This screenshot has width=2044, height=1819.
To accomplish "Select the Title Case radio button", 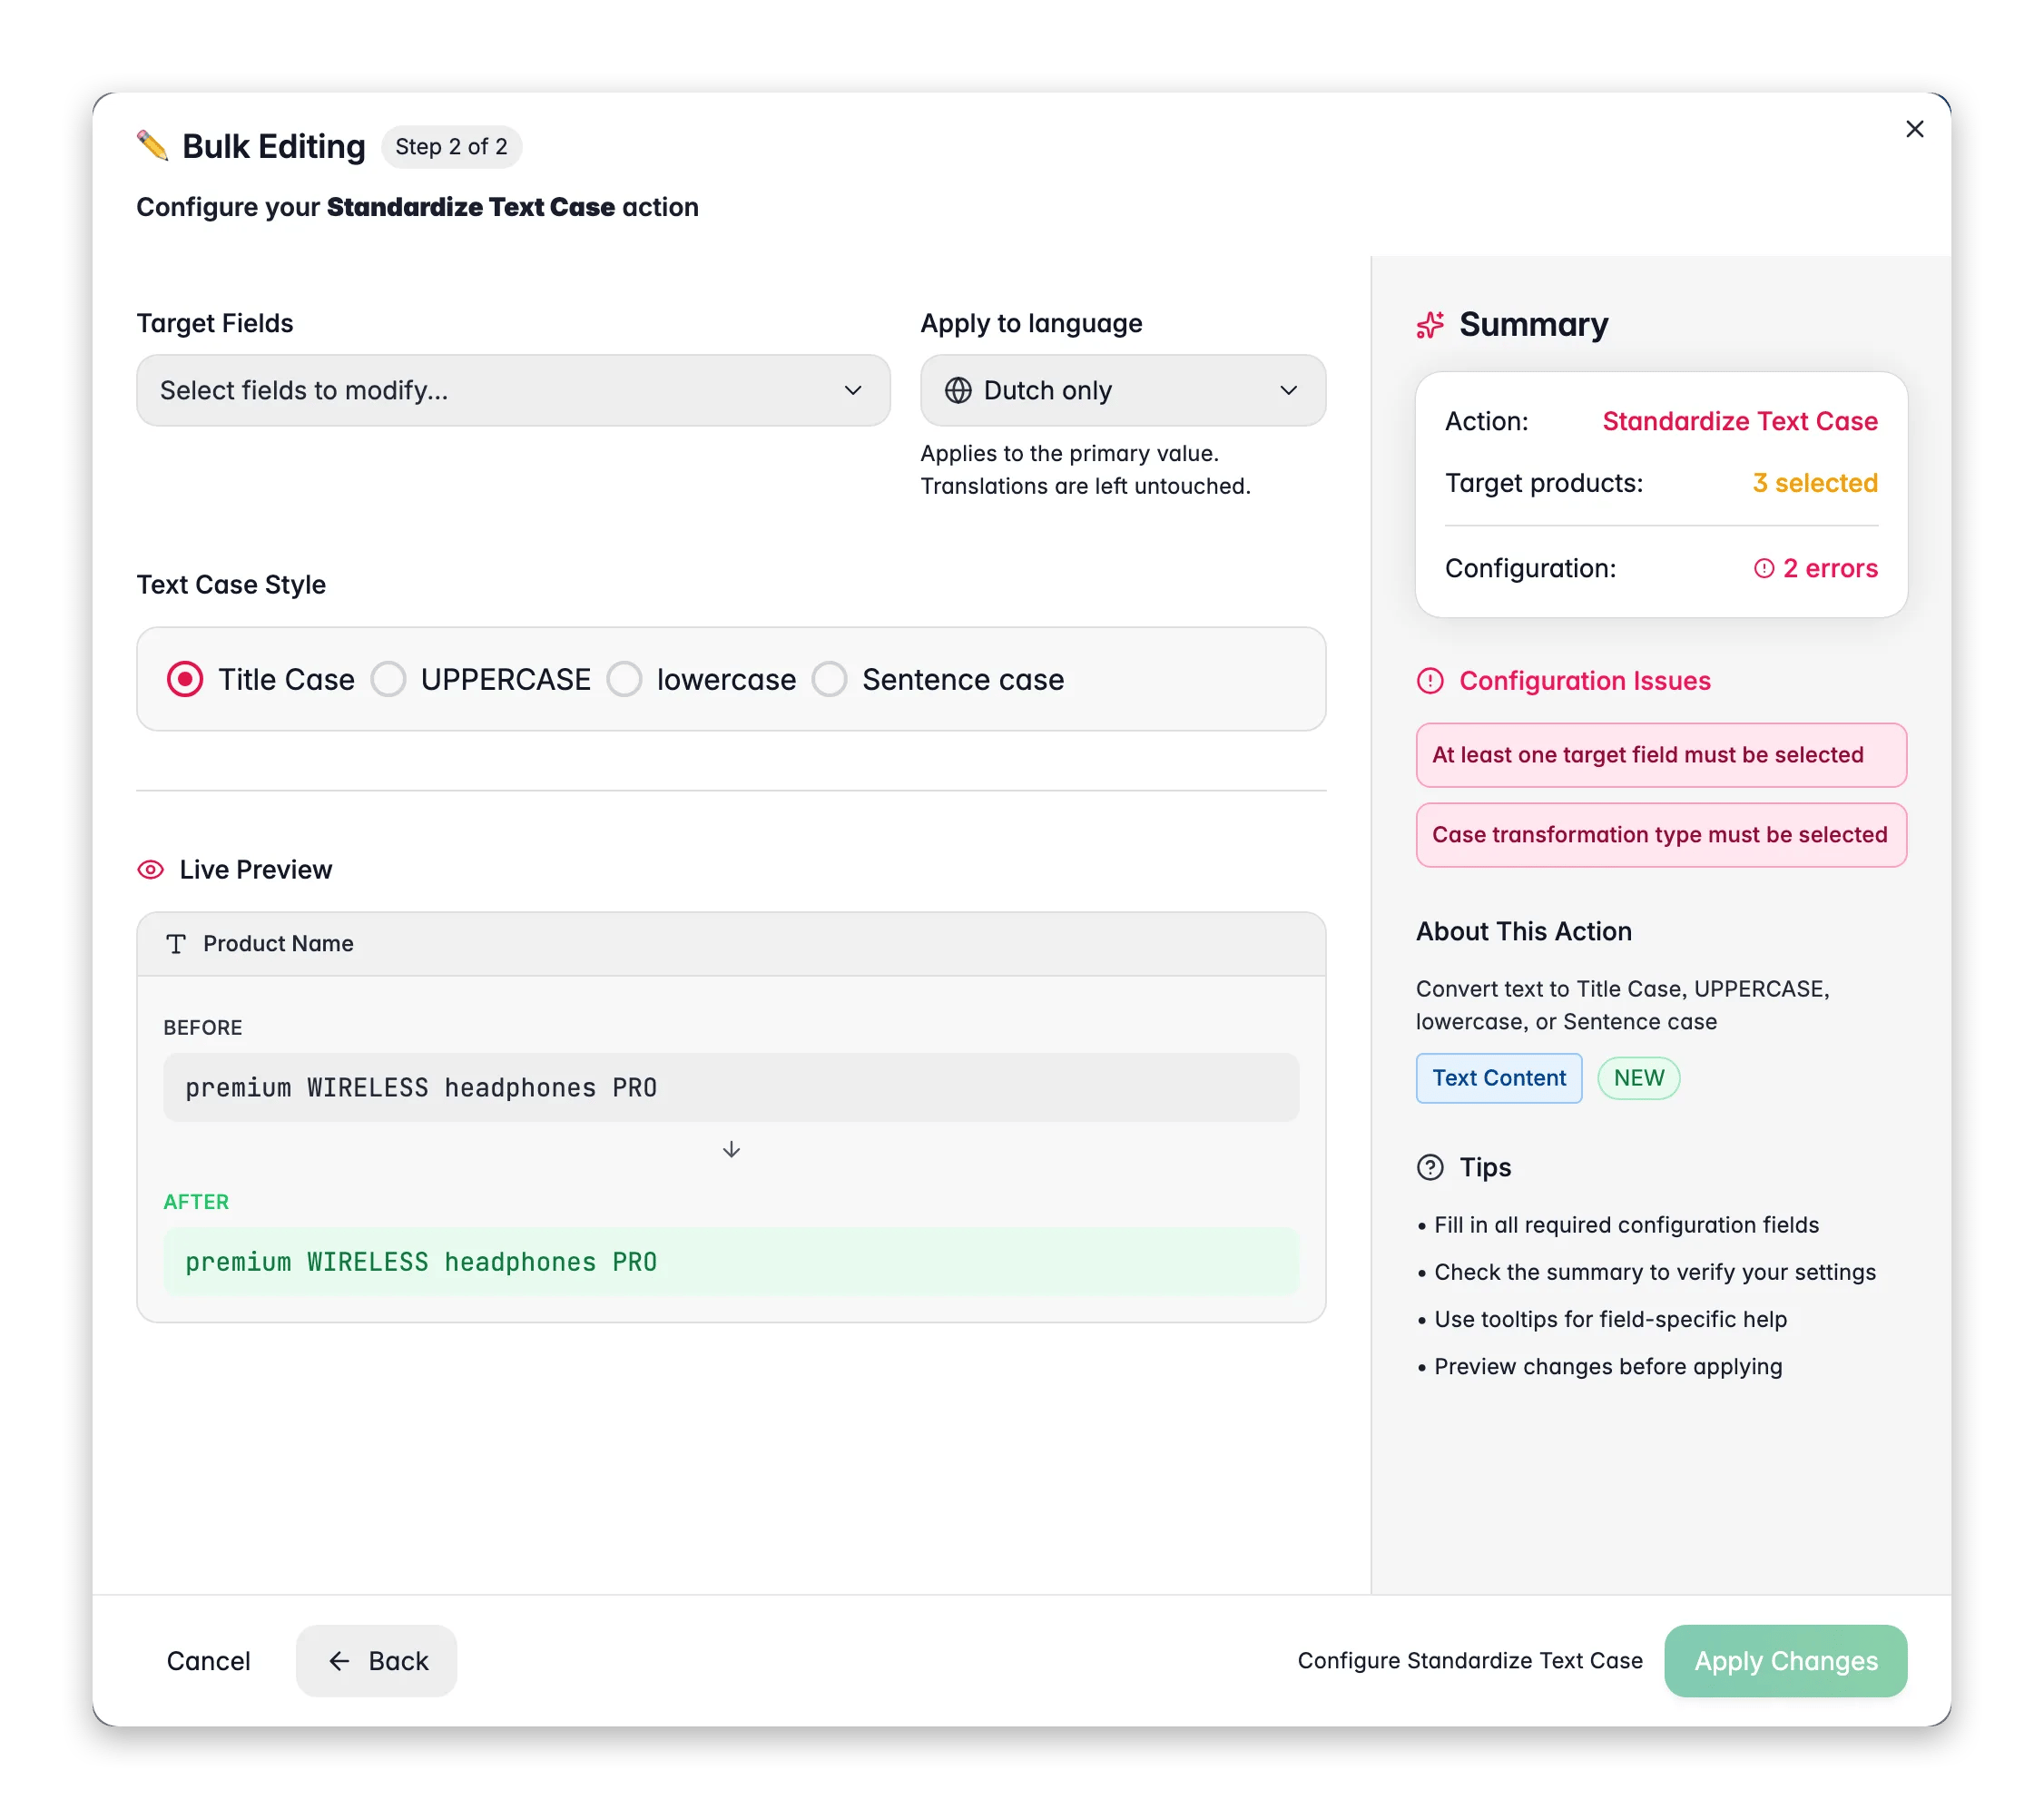I will pyautogui.click(x=185, y=679).
